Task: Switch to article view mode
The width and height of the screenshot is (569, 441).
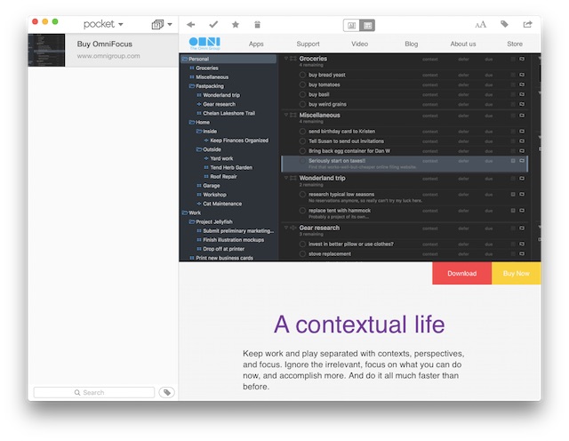Action: point(351,26)
